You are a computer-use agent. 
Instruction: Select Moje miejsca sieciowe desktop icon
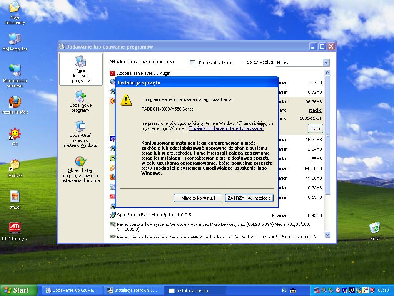coord(15,76)
